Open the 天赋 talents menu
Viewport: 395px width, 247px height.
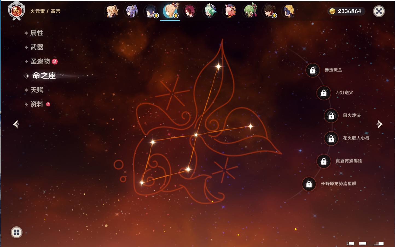(x=37, y=90)
